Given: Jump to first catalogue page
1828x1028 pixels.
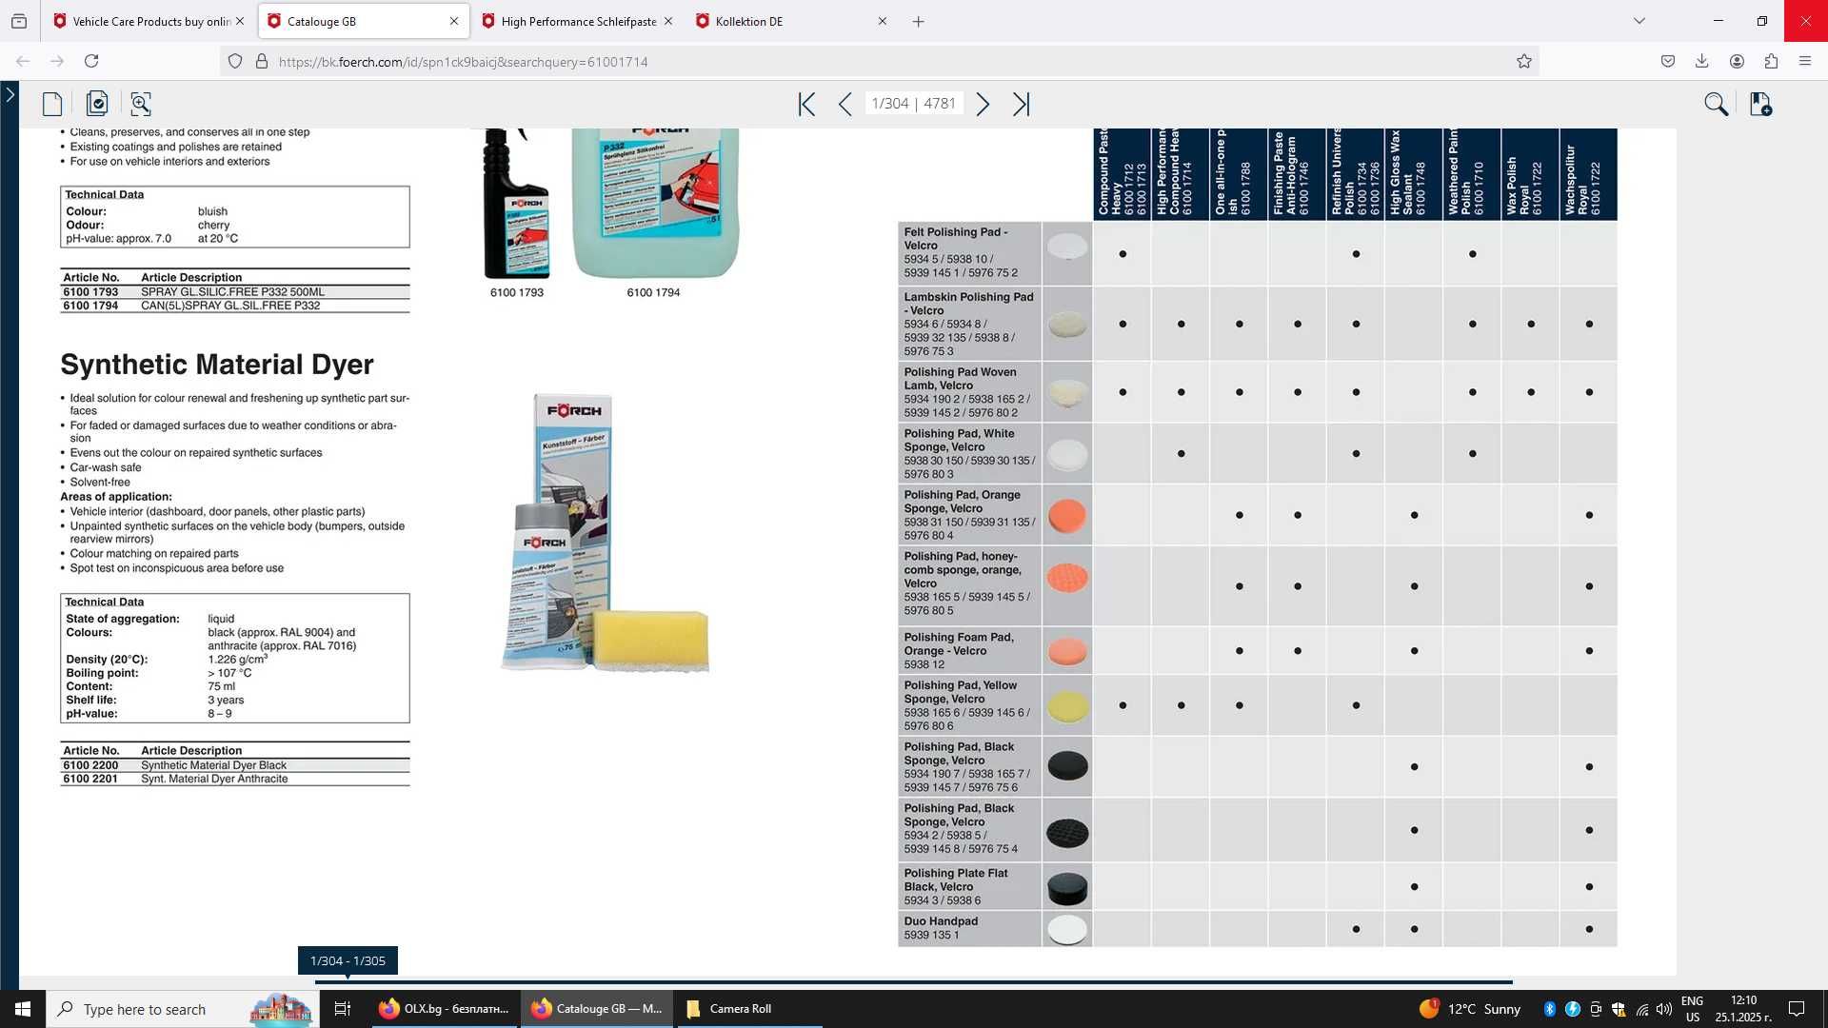Looking at the screenshot, I should pos(806,104).
